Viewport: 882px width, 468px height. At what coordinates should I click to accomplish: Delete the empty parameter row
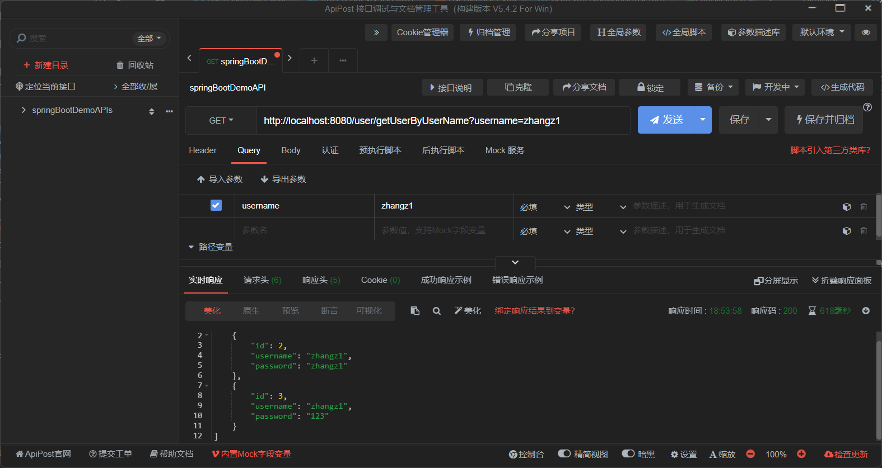[x=864, y=231]
